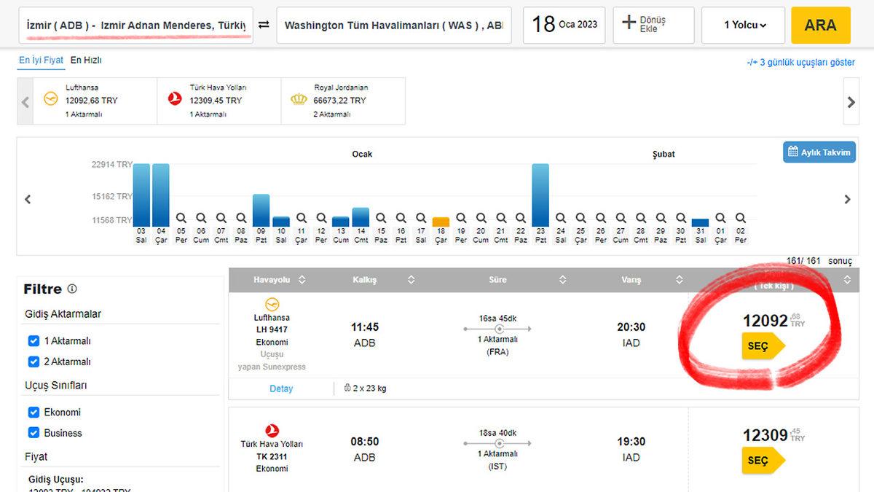Click the Royal Jordanian crown logo
This screenshot has width=874, height=492.
(x=299, y=99)
